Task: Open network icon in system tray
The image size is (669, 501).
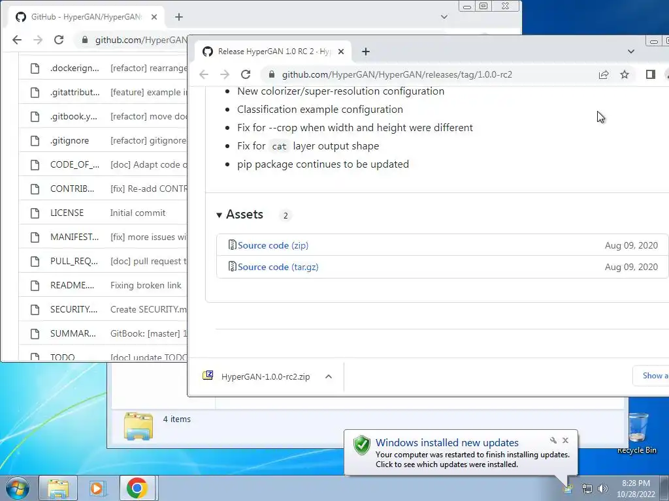Action: [587, 488]
